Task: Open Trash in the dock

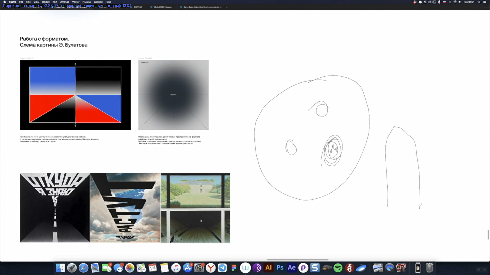Action: (430, 268)
